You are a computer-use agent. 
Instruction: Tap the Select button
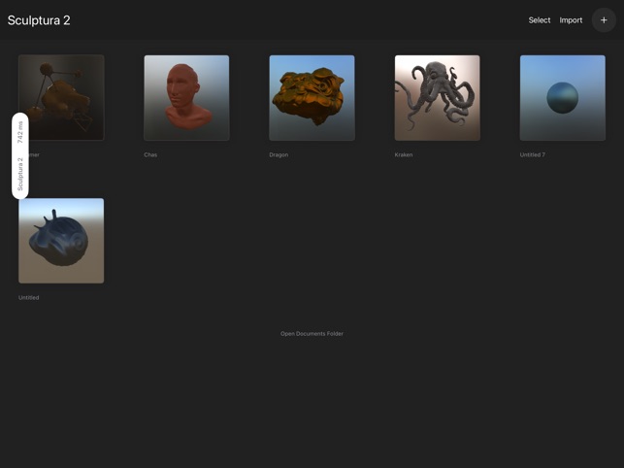(x=540, y=20)
